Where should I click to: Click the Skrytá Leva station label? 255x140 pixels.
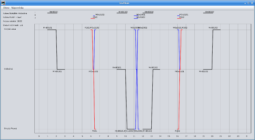10,29
